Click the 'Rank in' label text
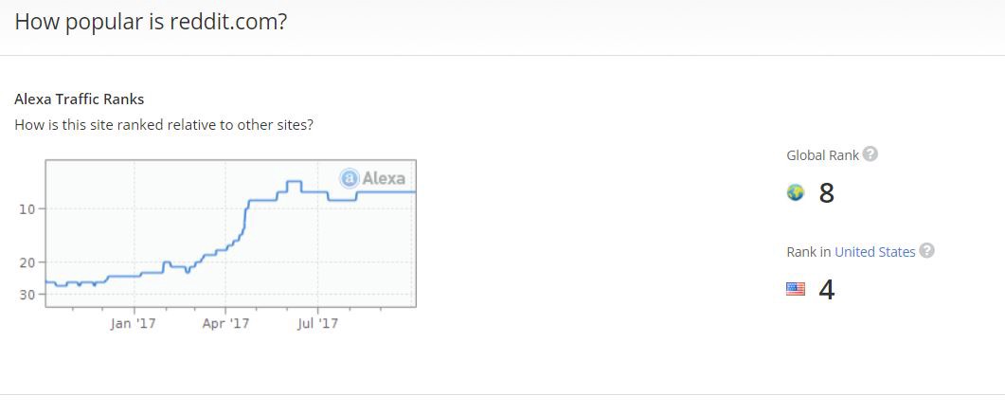Image resolution: width=1005 pixels, height=414 pixels. (809, 252)
